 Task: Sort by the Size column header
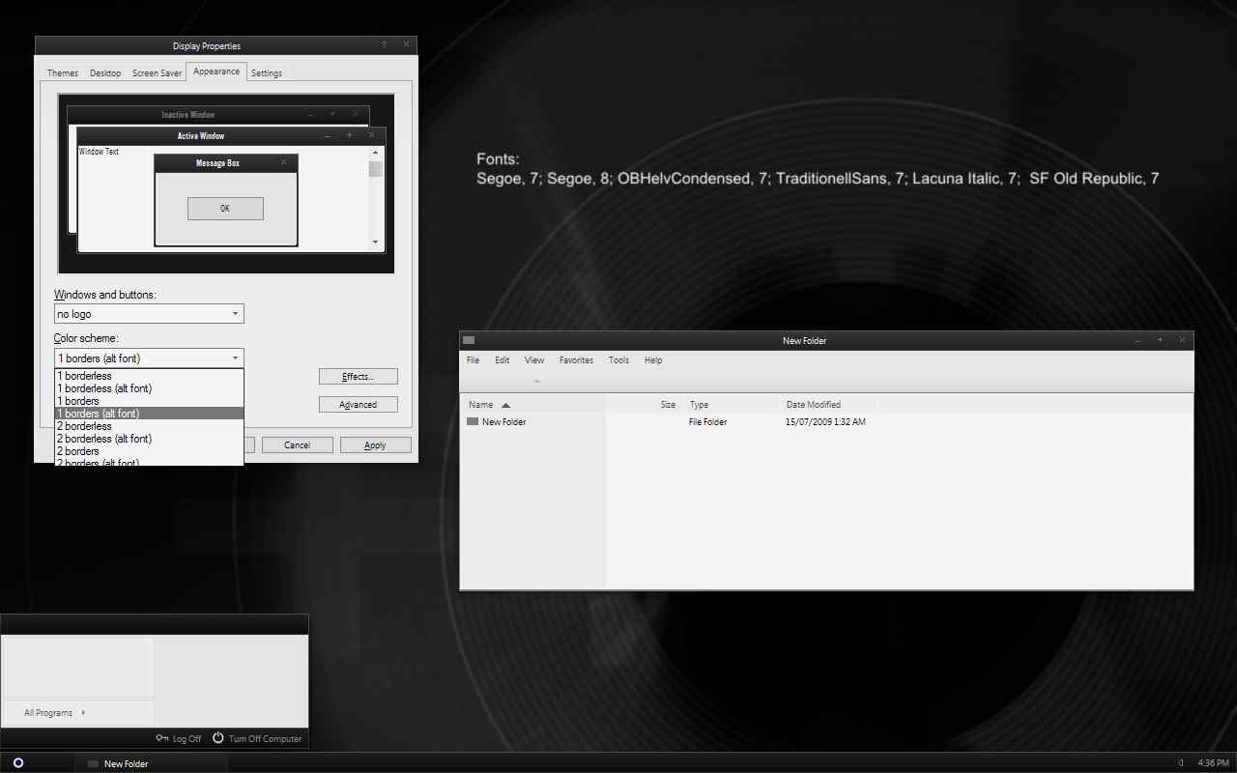pos(644,405)
